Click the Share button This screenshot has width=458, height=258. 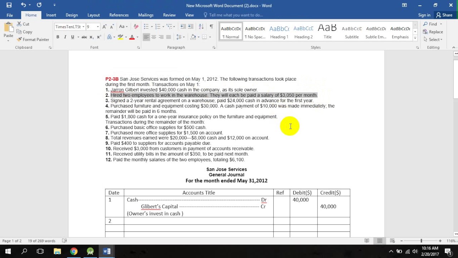[x=444, y=15]
